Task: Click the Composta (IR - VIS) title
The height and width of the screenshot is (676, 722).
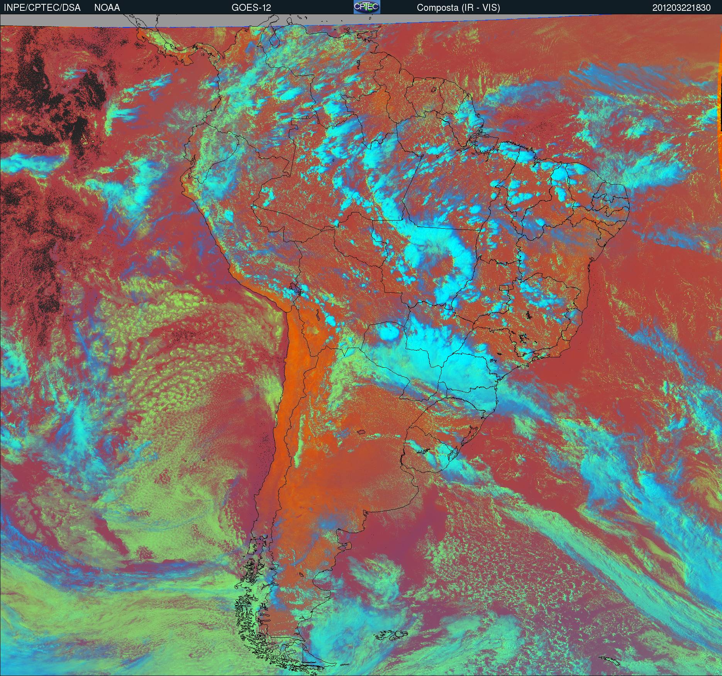Action: (458, 8)
